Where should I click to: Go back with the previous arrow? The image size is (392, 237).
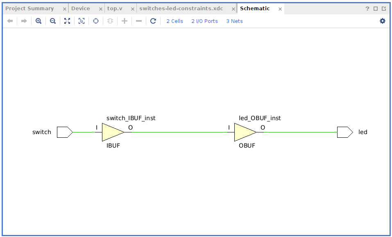(10, 21)
